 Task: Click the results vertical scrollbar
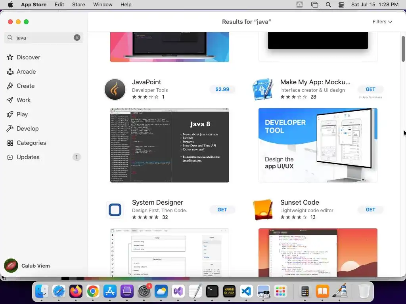403,49
